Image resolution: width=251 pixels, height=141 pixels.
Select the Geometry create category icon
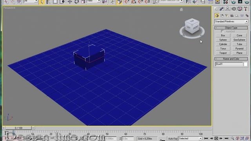click(217, 16)
